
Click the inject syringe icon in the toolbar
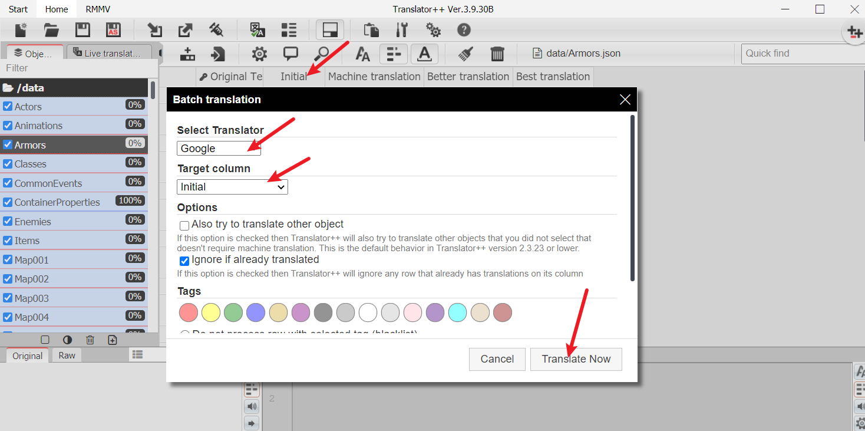(216, 29)
